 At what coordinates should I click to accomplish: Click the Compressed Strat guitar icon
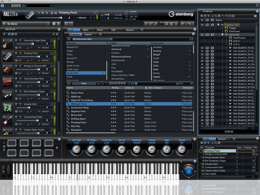(x=7, y=120)
